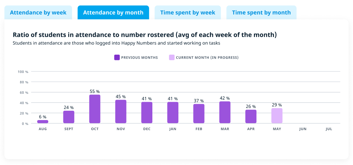Select the Attendance by month tab

tap(113, 13)
